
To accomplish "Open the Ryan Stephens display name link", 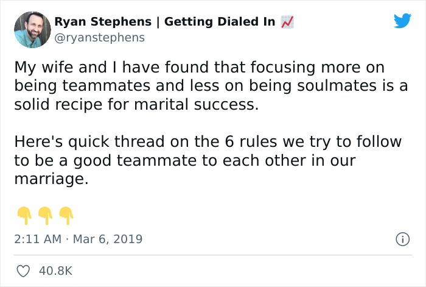I will 102,22.
